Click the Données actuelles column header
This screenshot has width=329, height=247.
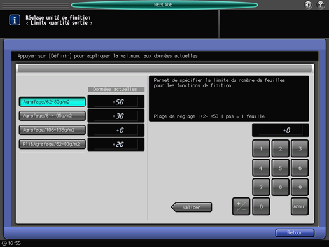tap(116, 89)
